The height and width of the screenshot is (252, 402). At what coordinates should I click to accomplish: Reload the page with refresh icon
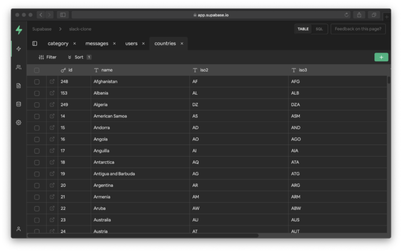click(x=347, y=15)
